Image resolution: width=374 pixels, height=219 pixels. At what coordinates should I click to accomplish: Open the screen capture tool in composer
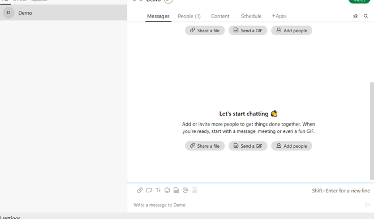(149, 190)
